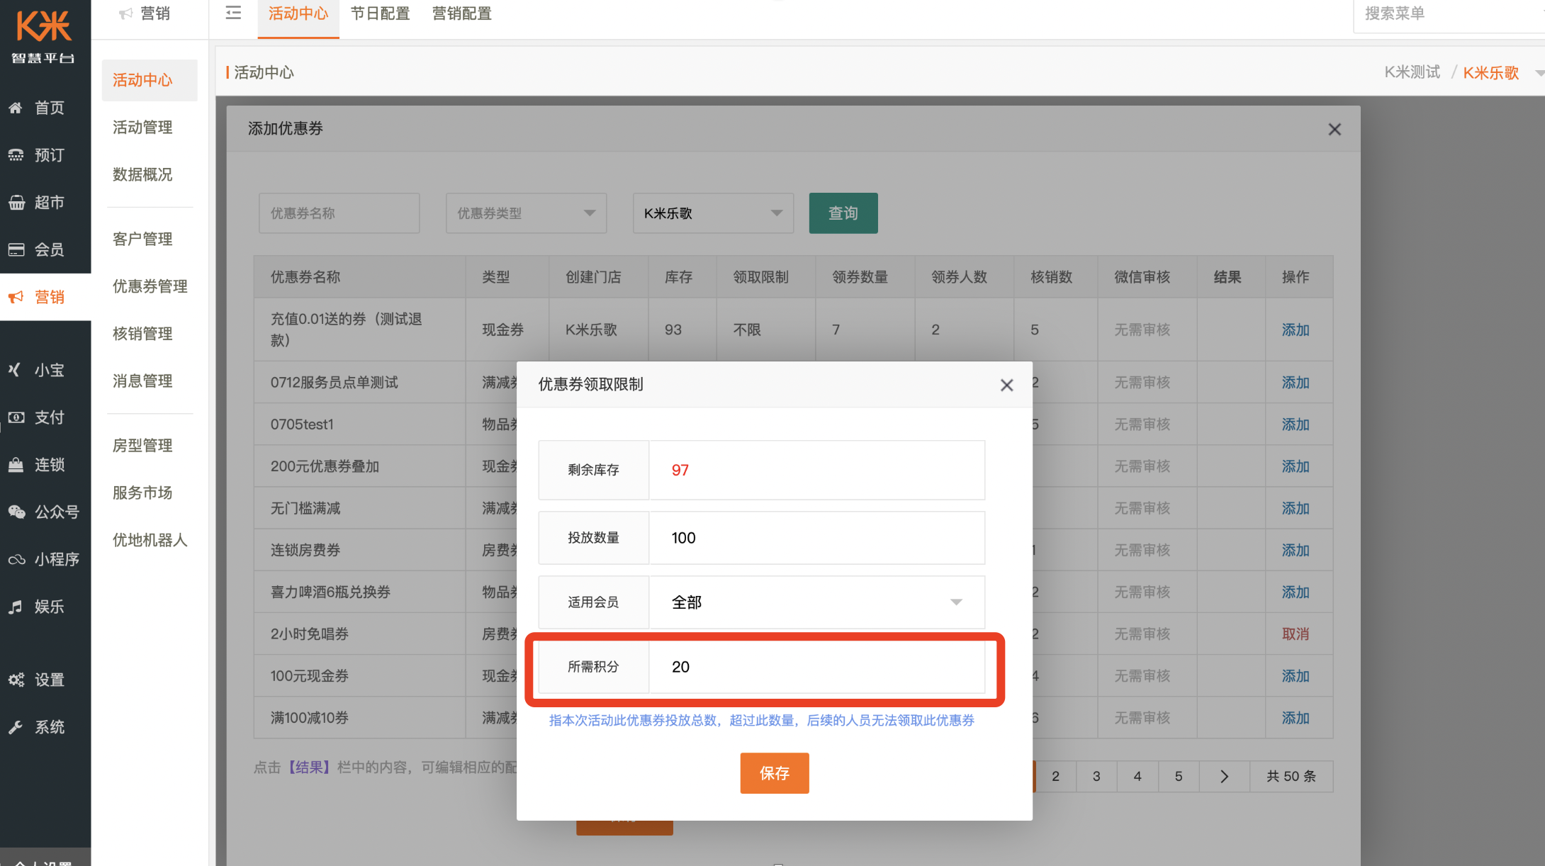Viewport: 1545px width, 866px height.
Task: Open 活动管理 submenu item
Action: coord(142,128)
